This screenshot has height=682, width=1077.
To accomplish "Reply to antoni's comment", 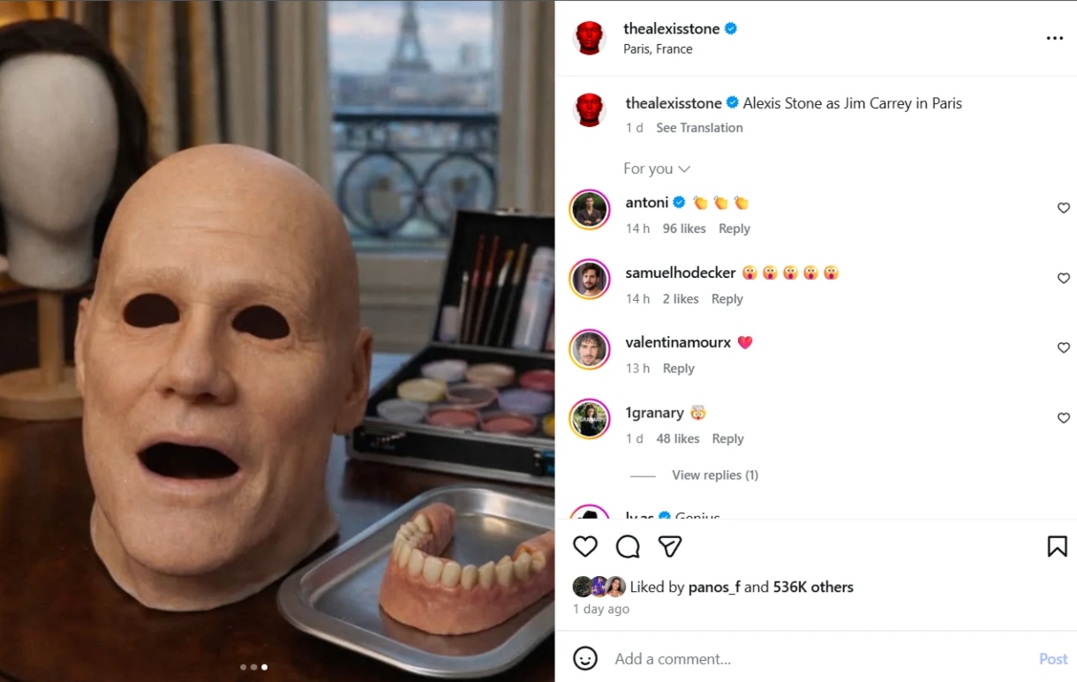I will pos(734,229).
